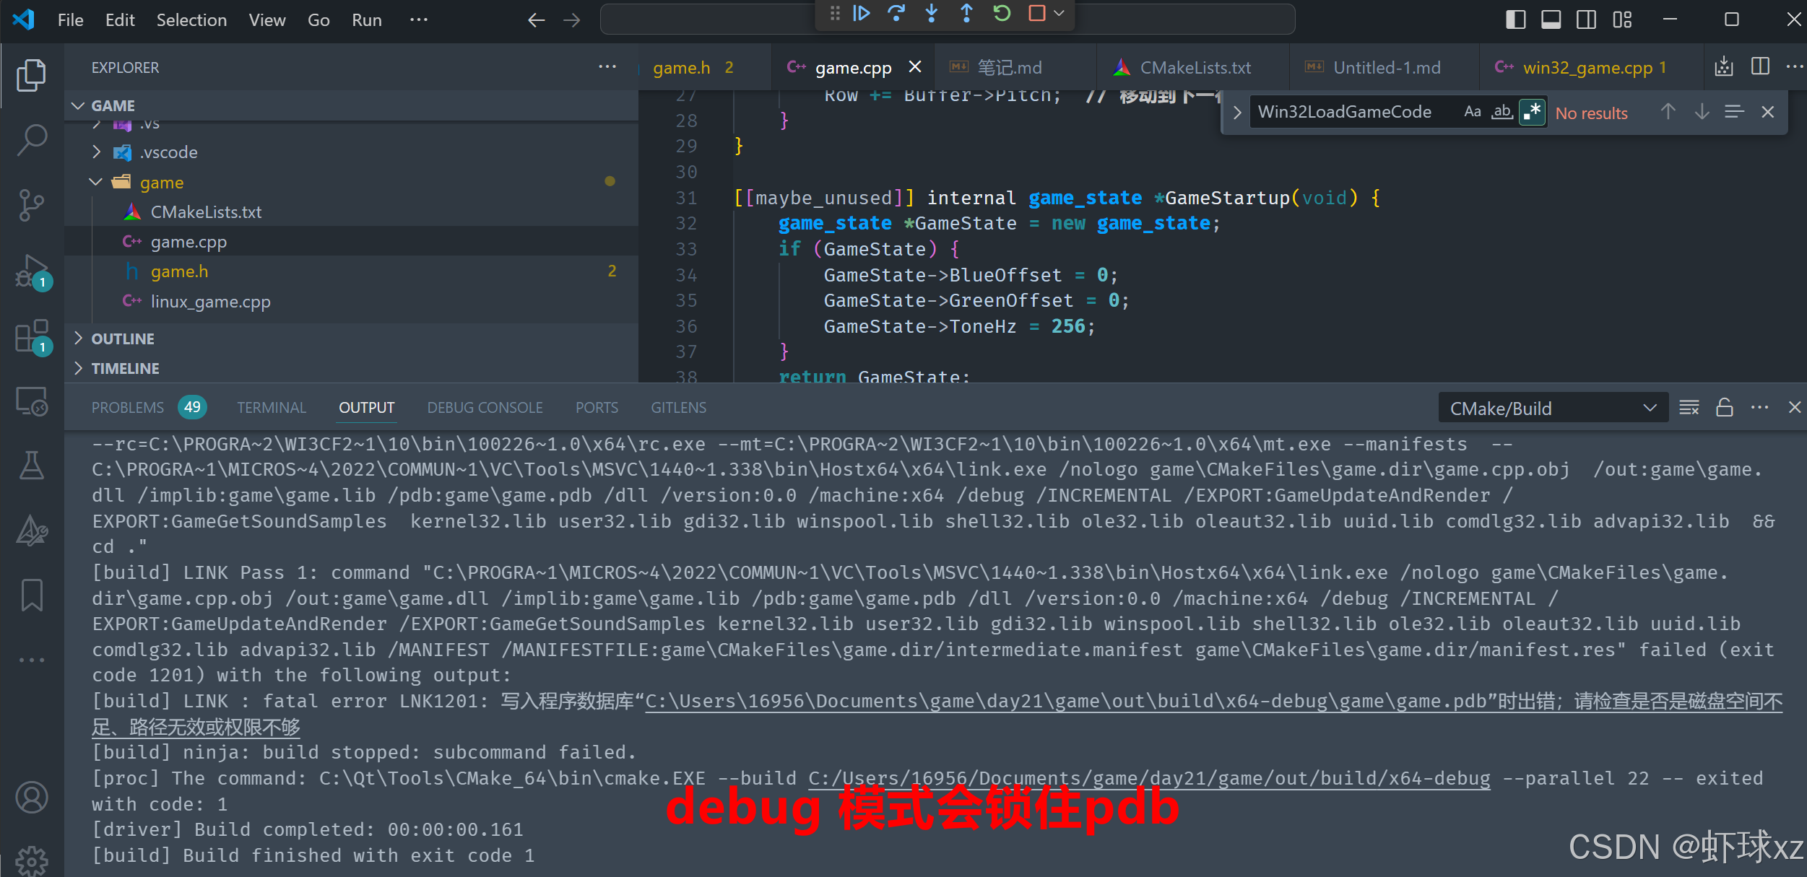Switch to the TERMINAL panel tab
The height and width of the screenshot is (877, 1807).
[x=272, y=408]
